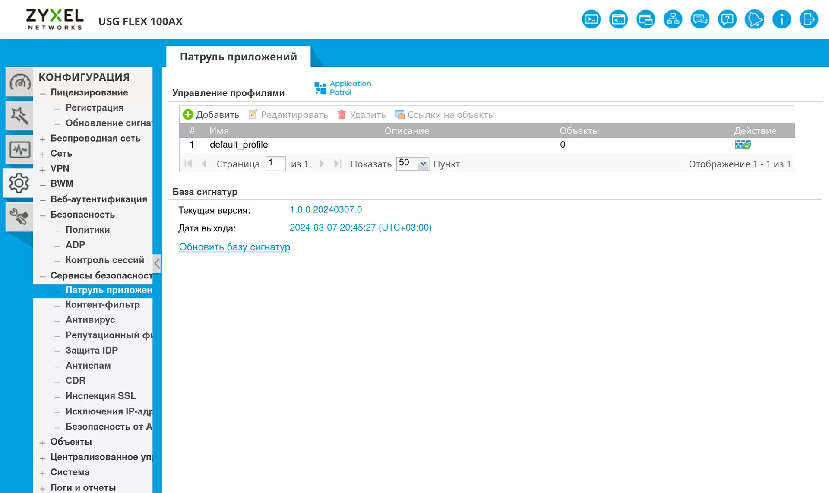This screenshot has width=829, height=493.
Task: Open Обновление сигнатур menu item
Action: (109, 123)
